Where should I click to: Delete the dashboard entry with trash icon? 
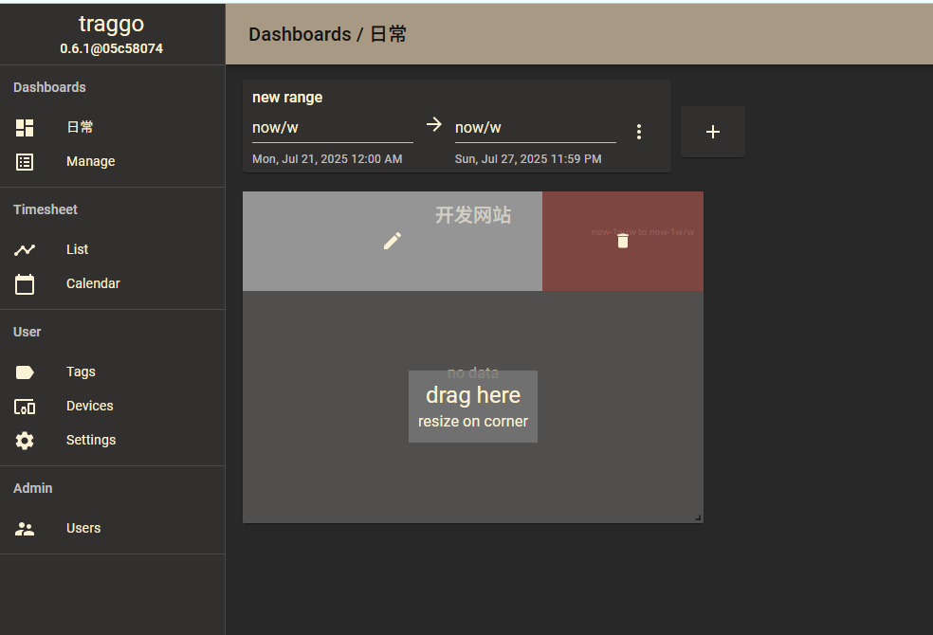pos(622,241)
